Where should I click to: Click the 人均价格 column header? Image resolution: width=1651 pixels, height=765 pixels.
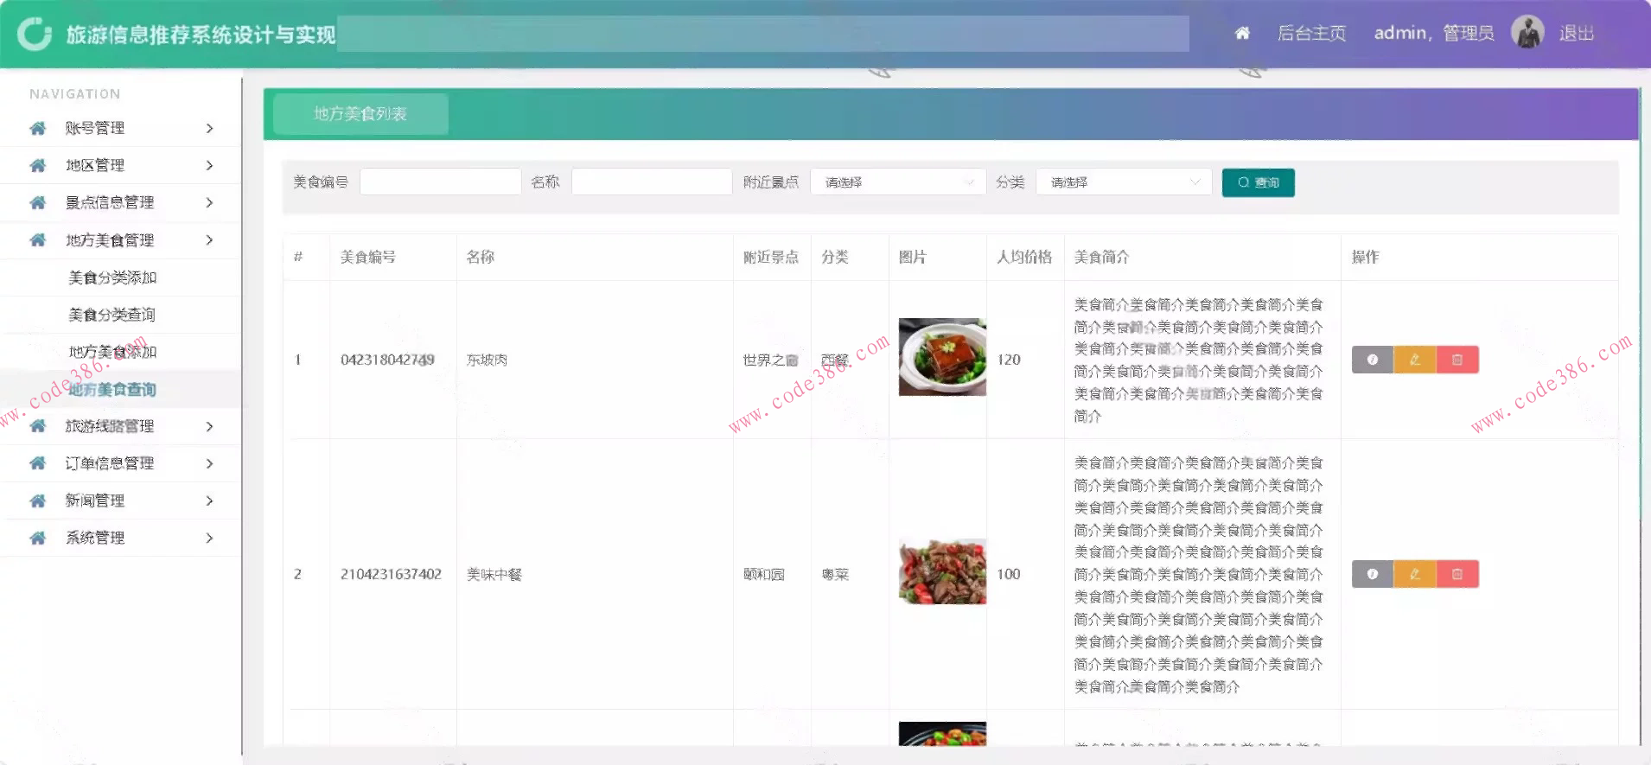point(1024,257)
